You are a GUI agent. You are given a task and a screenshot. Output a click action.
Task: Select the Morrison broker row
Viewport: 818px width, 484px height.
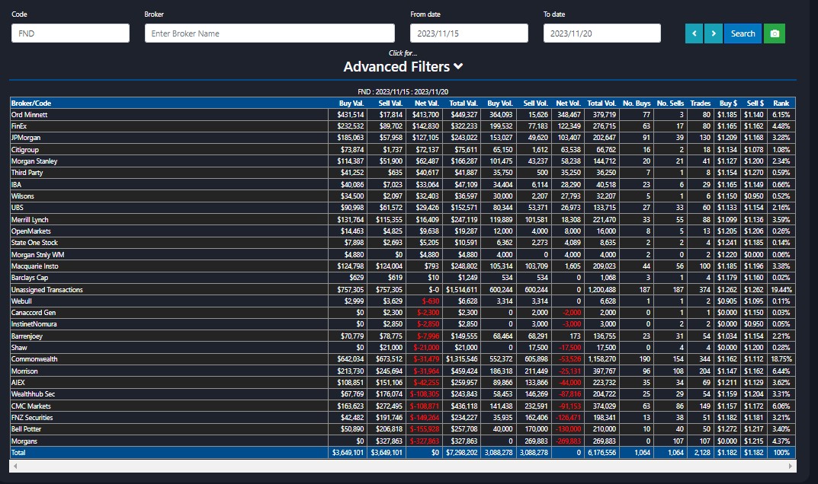coord(403,371)
